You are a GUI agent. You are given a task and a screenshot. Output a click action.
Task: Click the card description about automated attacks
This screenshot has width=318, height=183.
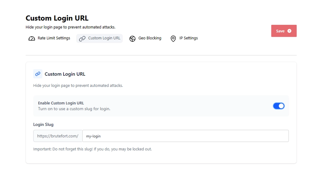(x=78, y=85)
